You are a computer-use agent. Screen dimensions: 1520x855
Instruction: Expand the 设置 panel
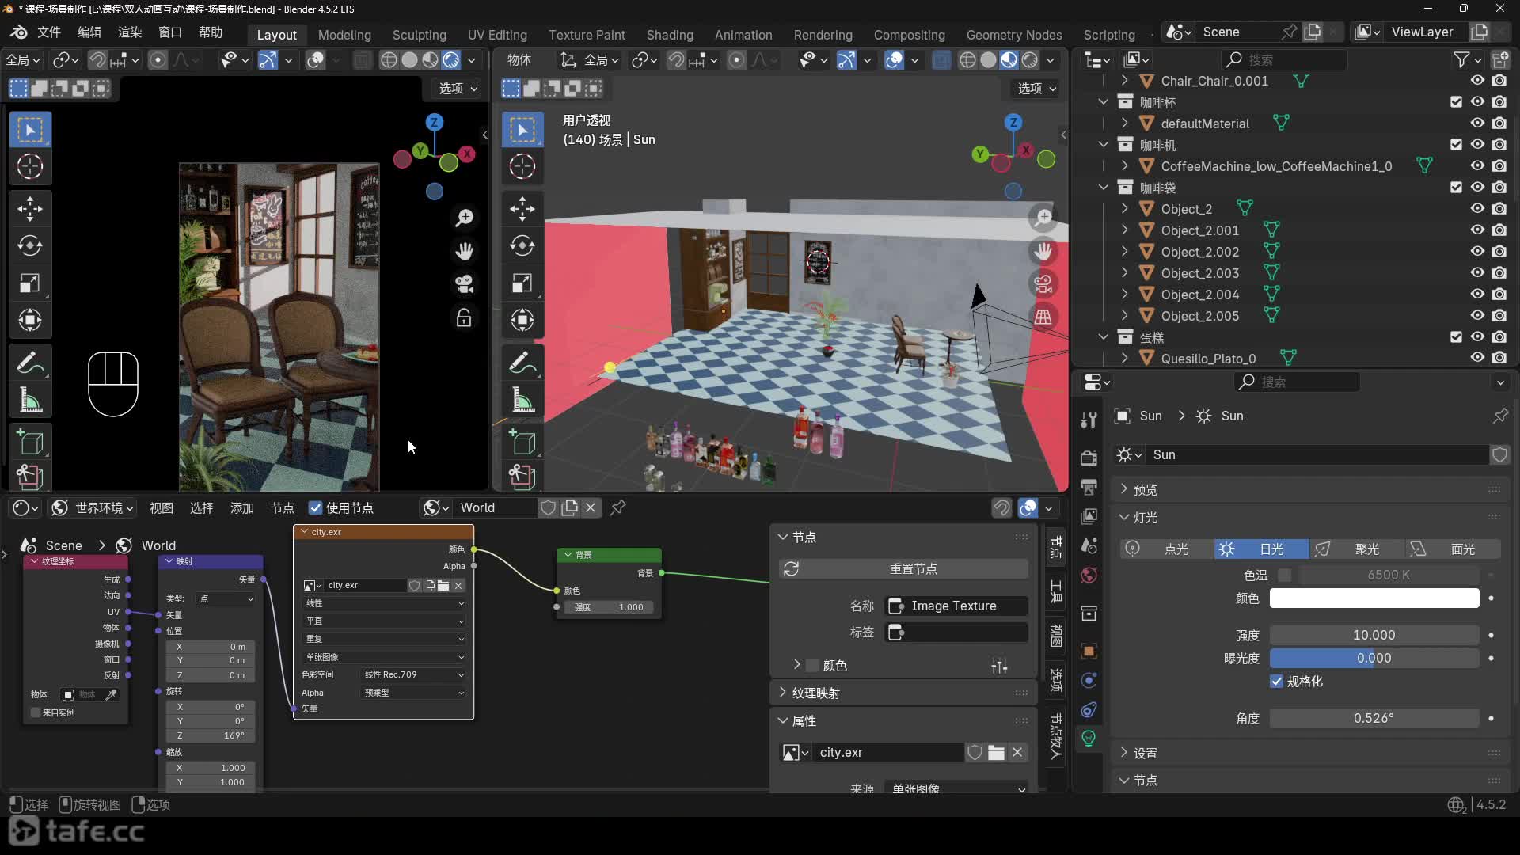point(1145,753)
